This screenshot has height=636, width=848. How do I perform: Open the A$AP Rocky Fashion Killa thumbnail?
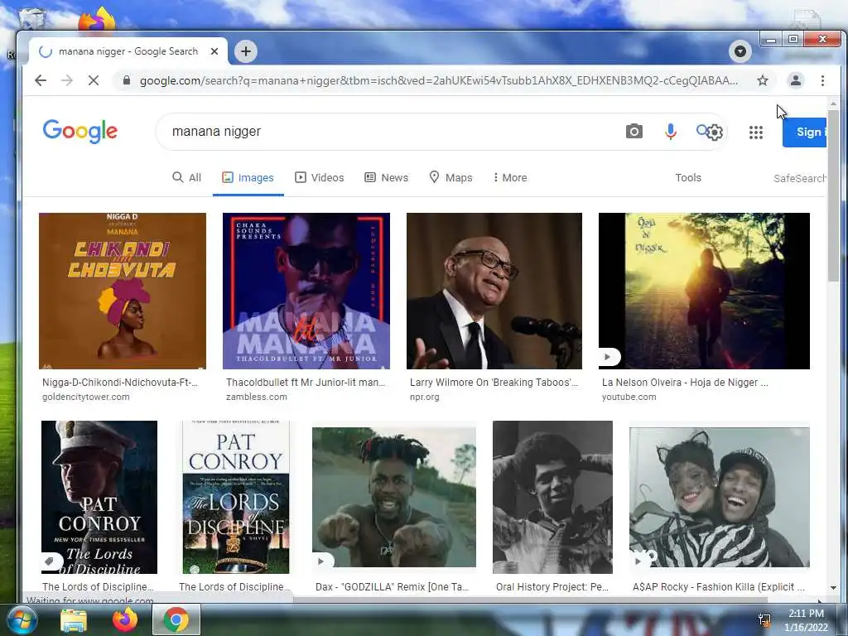point(720,497)
